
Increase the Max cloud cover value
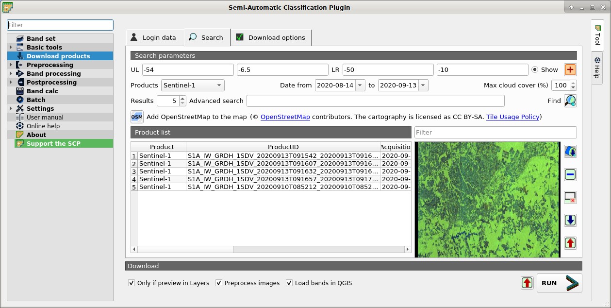[x=574, y=83]
